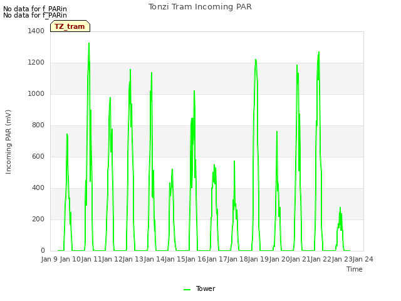
Task: Click the 400 y-axis tick label
Action: [x=38, y=188]
